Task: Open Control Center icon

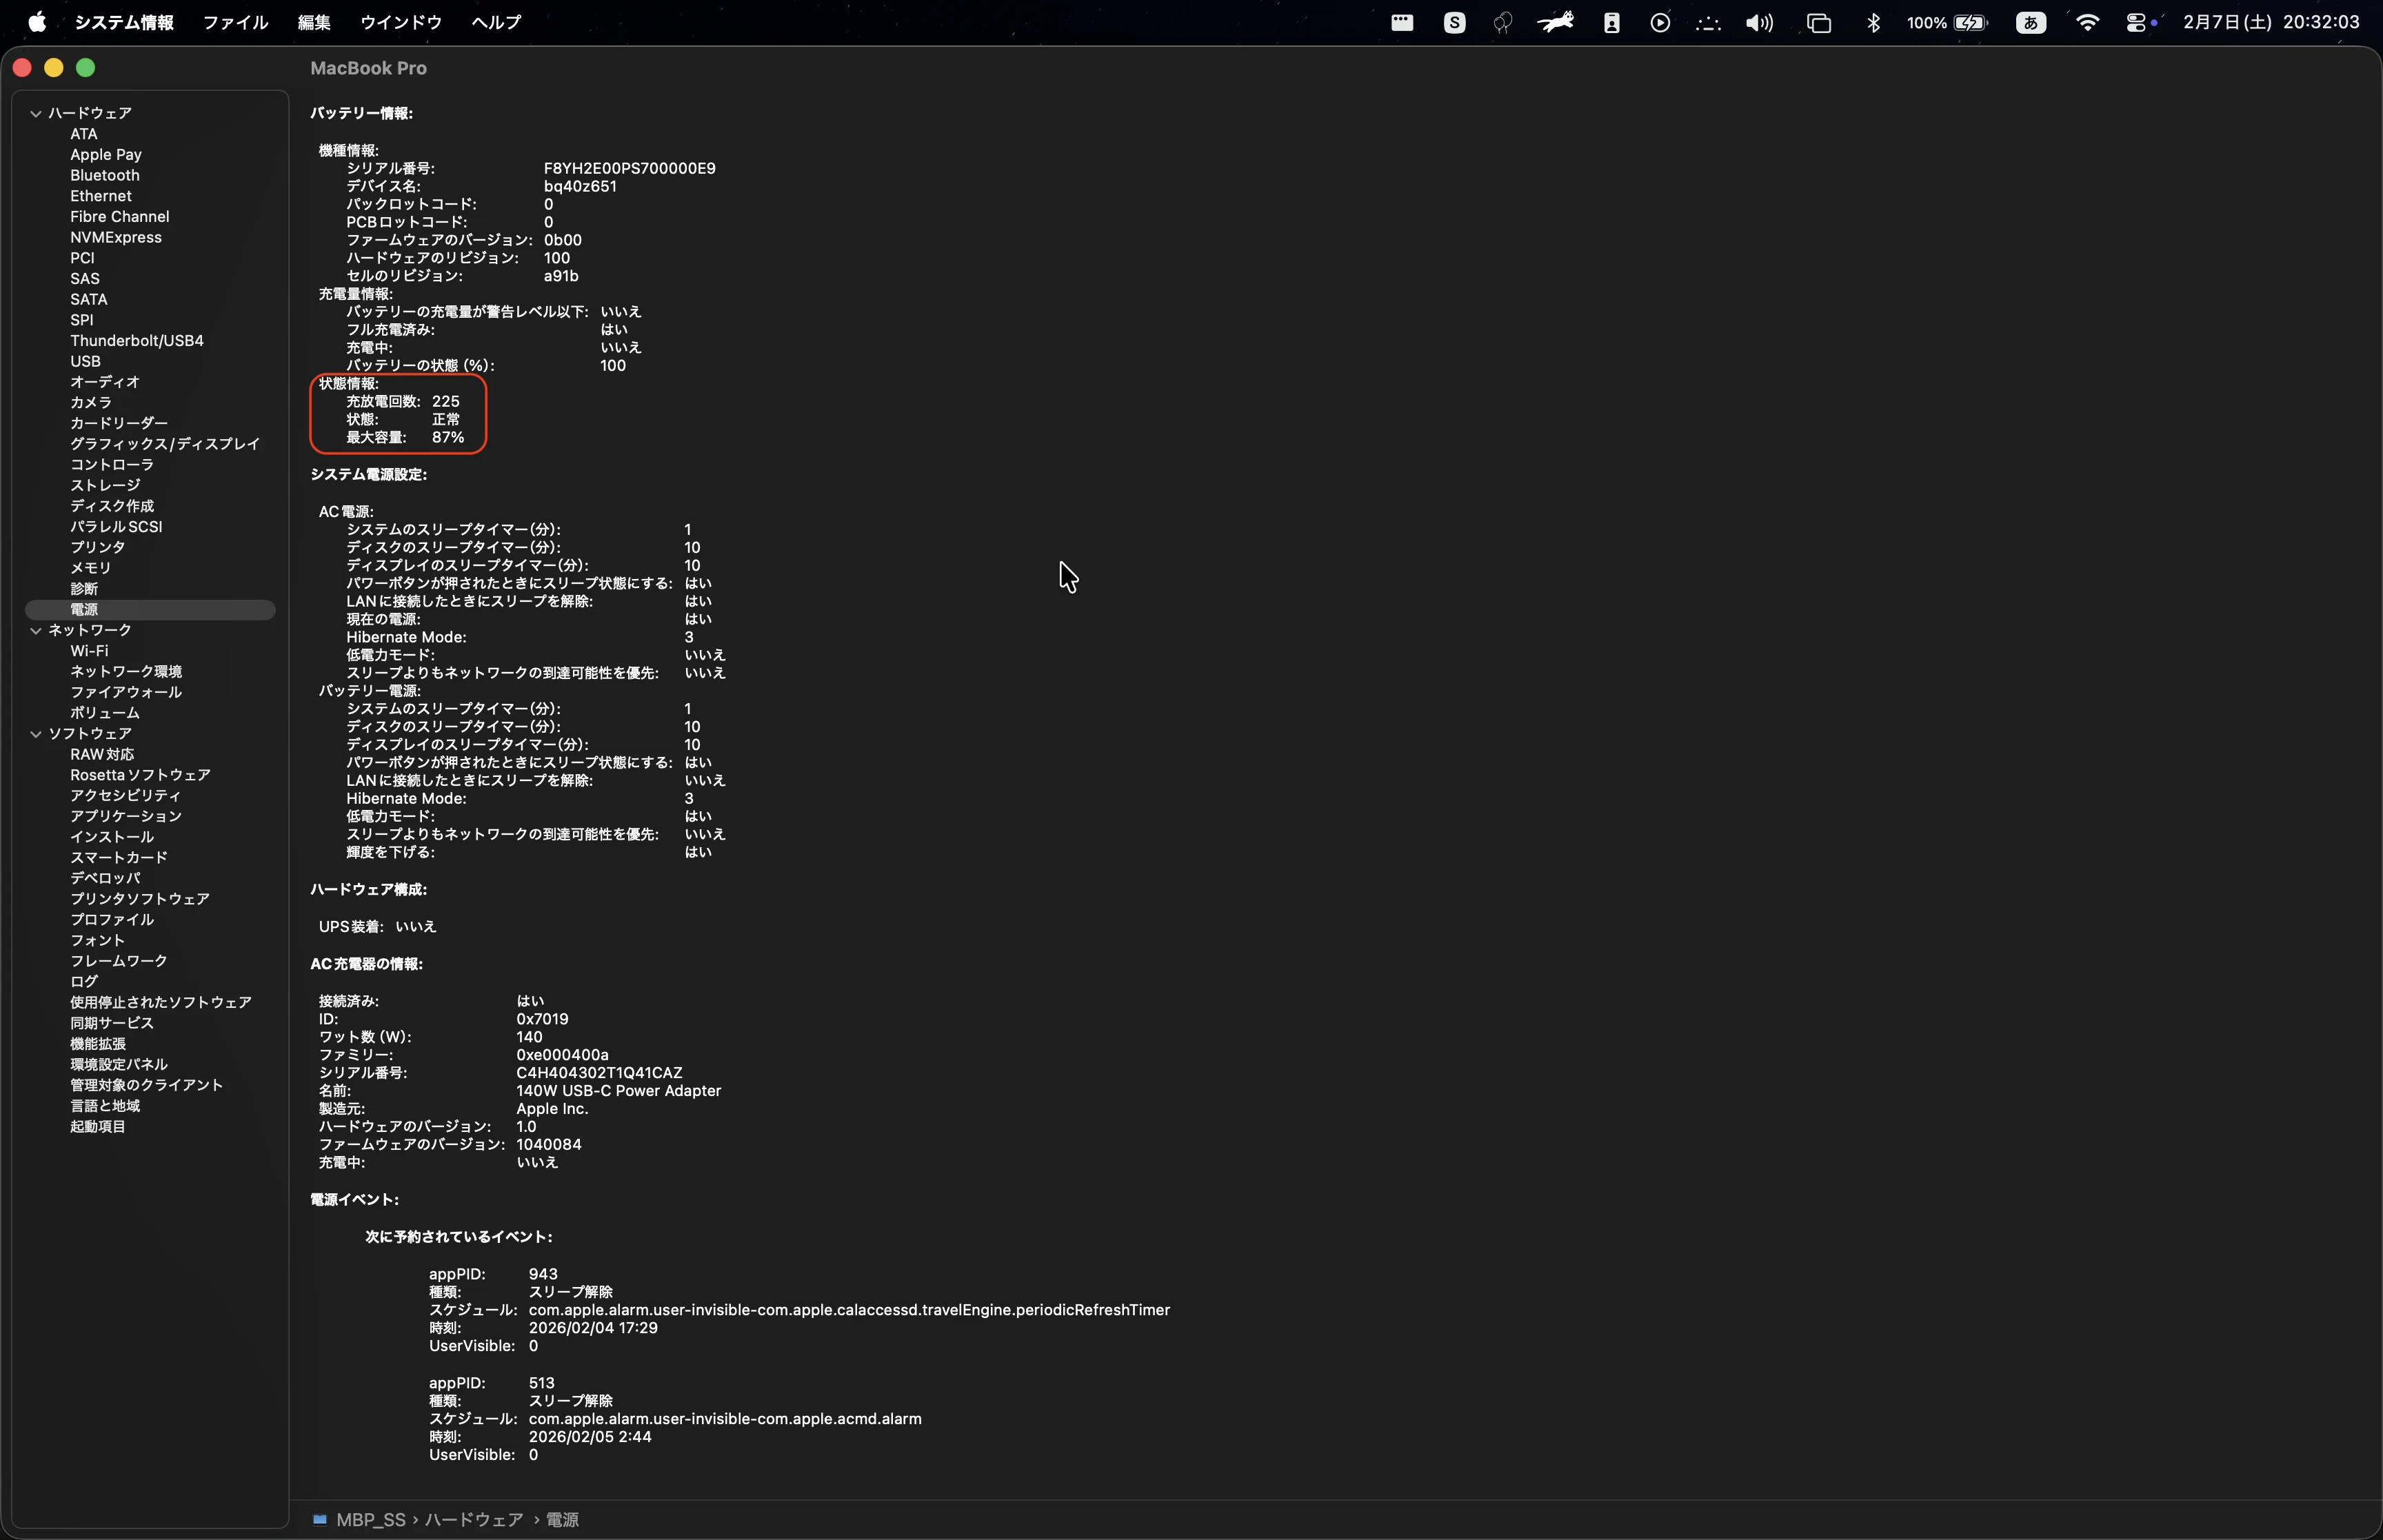Action: tap(2137, 22)
